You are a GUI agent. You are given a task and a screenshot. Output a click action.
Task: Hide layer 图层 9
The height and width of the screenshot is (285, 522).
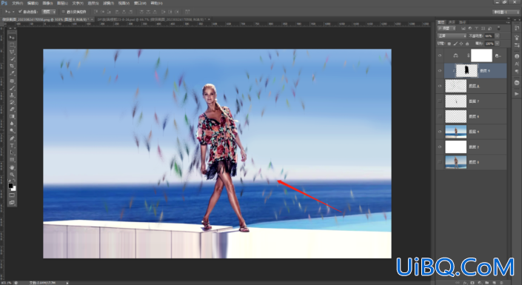click(440, 71)
